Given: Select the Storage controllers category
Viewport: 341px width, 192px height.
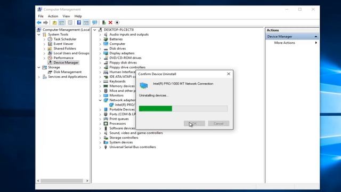Looking at the screenshot, I should [x=124, y=138].
